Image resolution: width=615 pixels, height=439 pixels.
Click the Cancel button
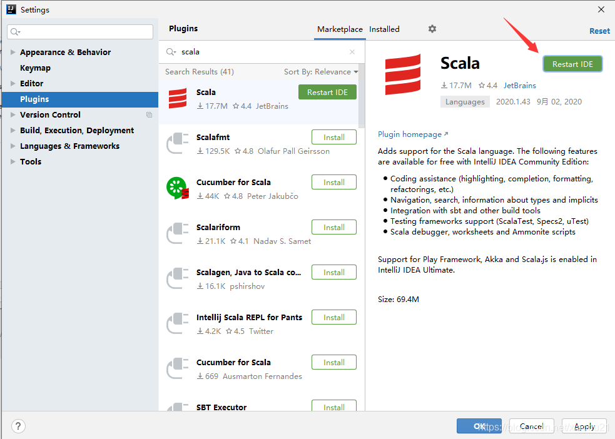(x=531, y=426)
